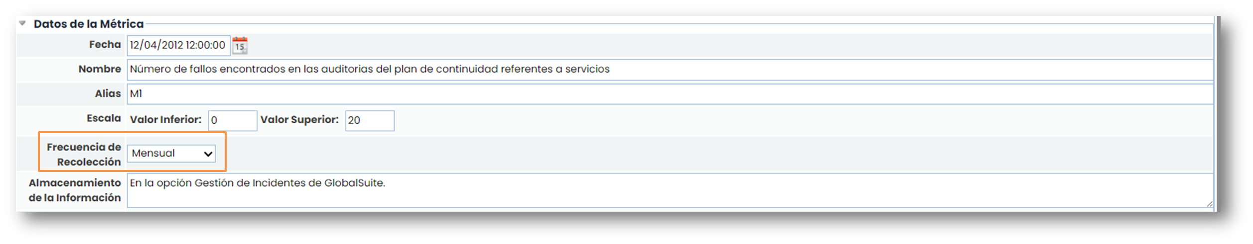Open the Frecuencia de Recolección dropdown

pyautogui.click(x=171, y=154)
